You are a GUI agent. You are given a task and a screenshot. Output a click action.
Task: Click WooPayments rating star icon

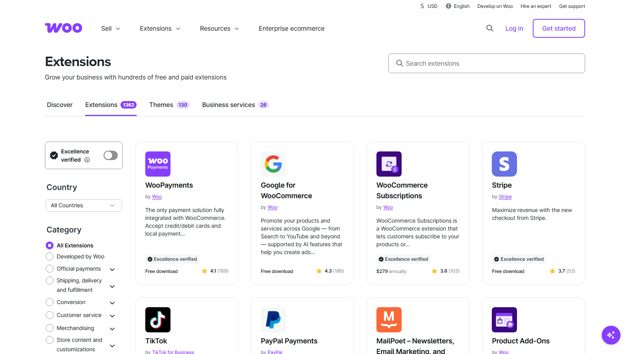click(204, 271)
